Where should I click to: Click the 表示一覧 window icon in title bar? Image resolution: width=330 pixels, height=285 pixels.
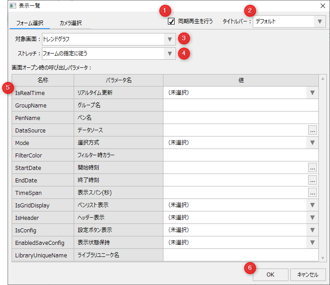[13, 6]
